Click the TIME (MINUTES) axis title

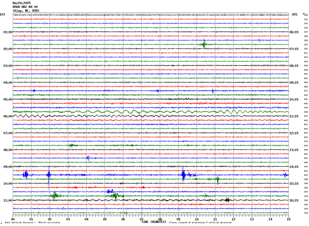tap(154, 222)
